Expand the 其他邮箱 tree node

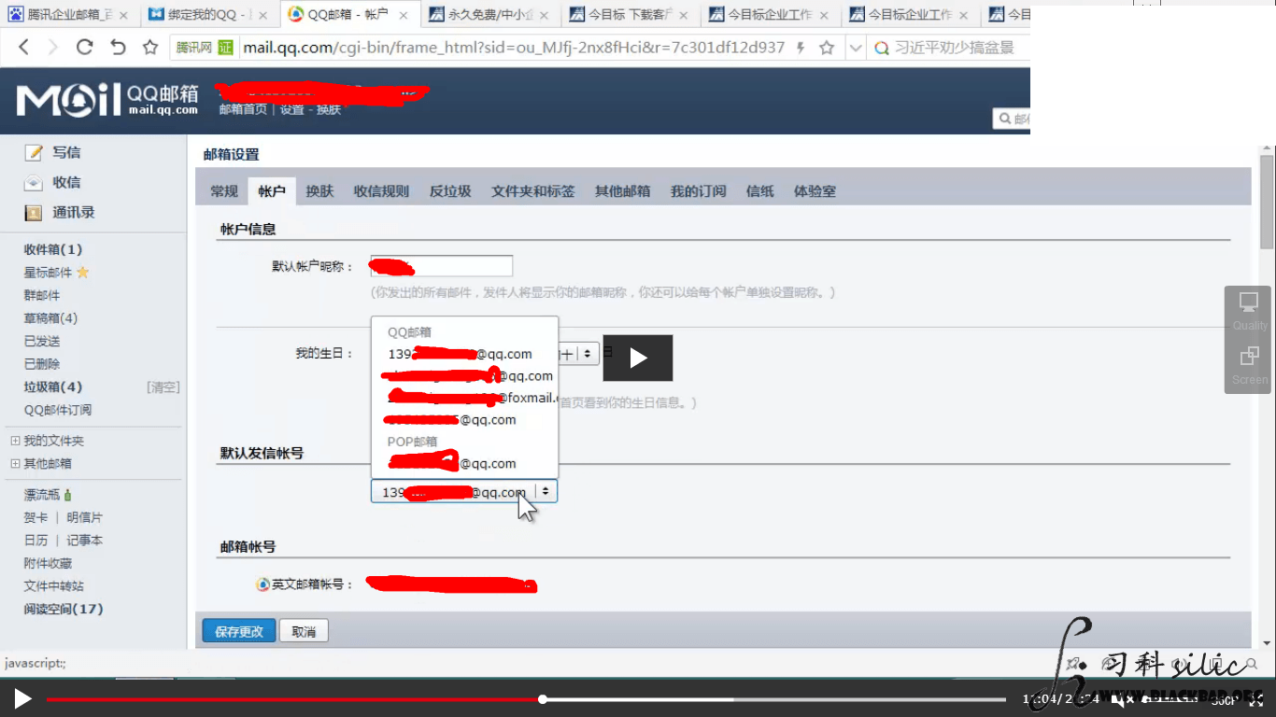15,464
